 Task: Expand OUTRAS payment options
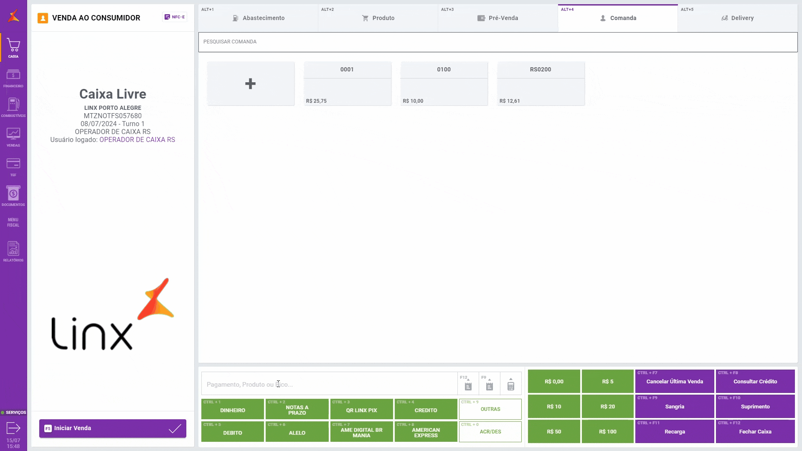point(490,409)
